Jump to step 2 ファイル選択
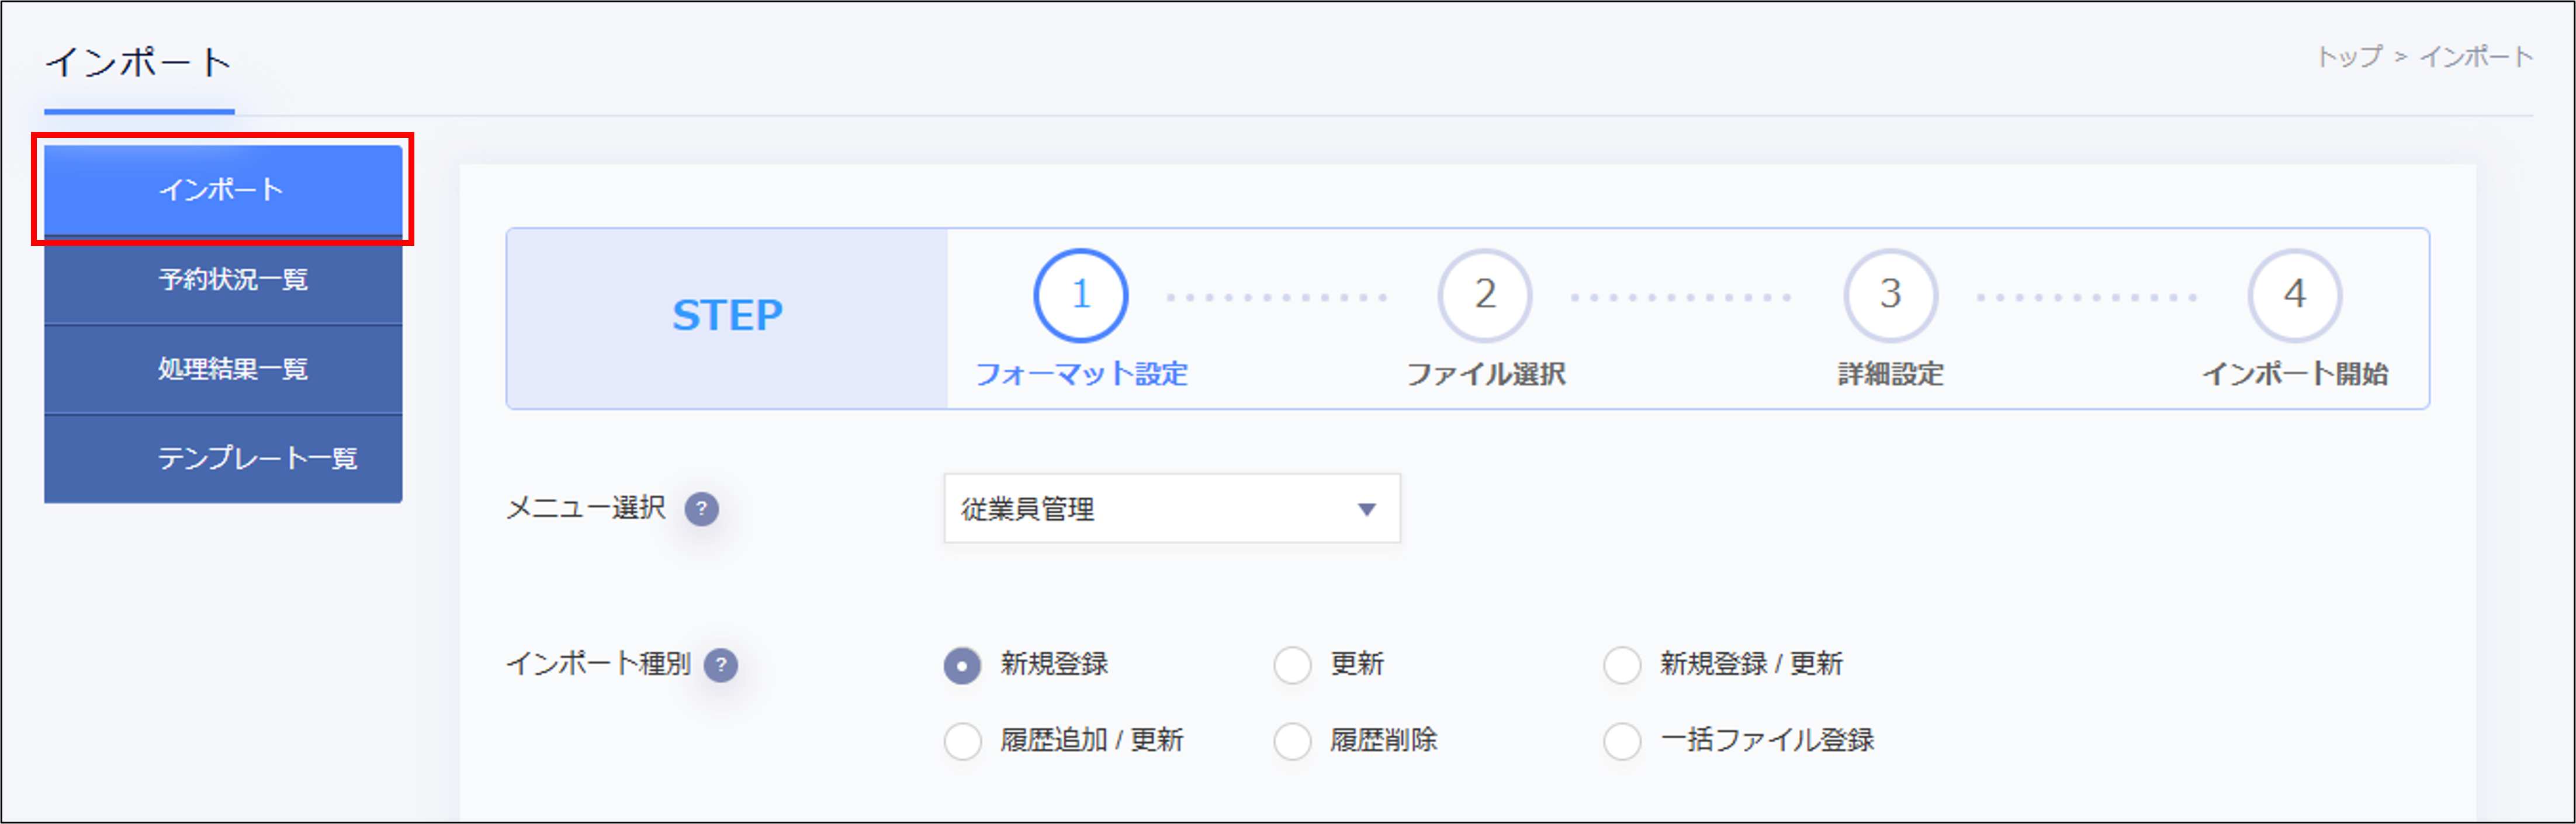2576x824 pixels. point(1486,295)
